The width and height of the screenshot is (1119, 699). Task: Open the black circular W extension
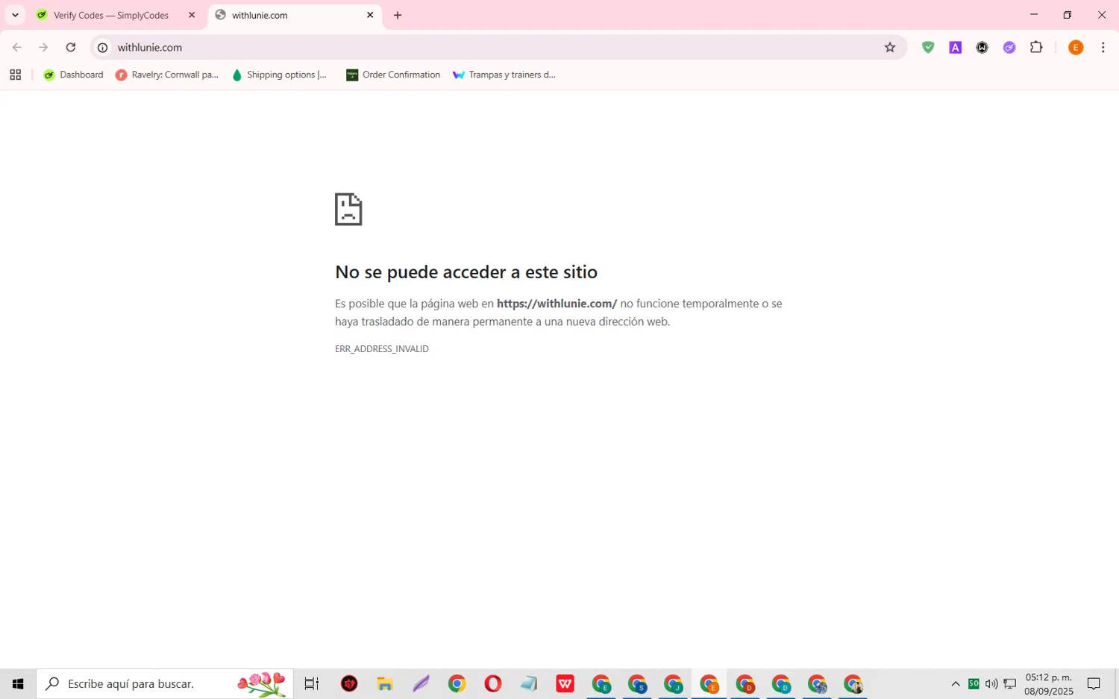pyautogui.click(x=982, y=47)
